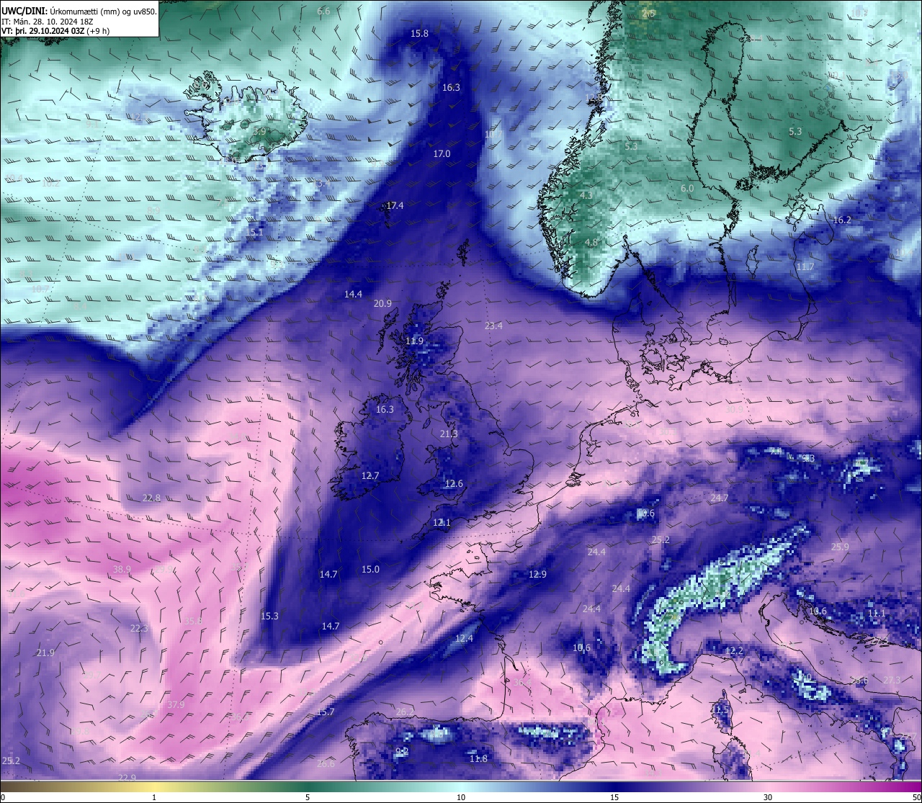Click the 15 tick label on the colour scale
Image resolution: width=922 pixels, height=803 pixels.
tap(614, 797)
